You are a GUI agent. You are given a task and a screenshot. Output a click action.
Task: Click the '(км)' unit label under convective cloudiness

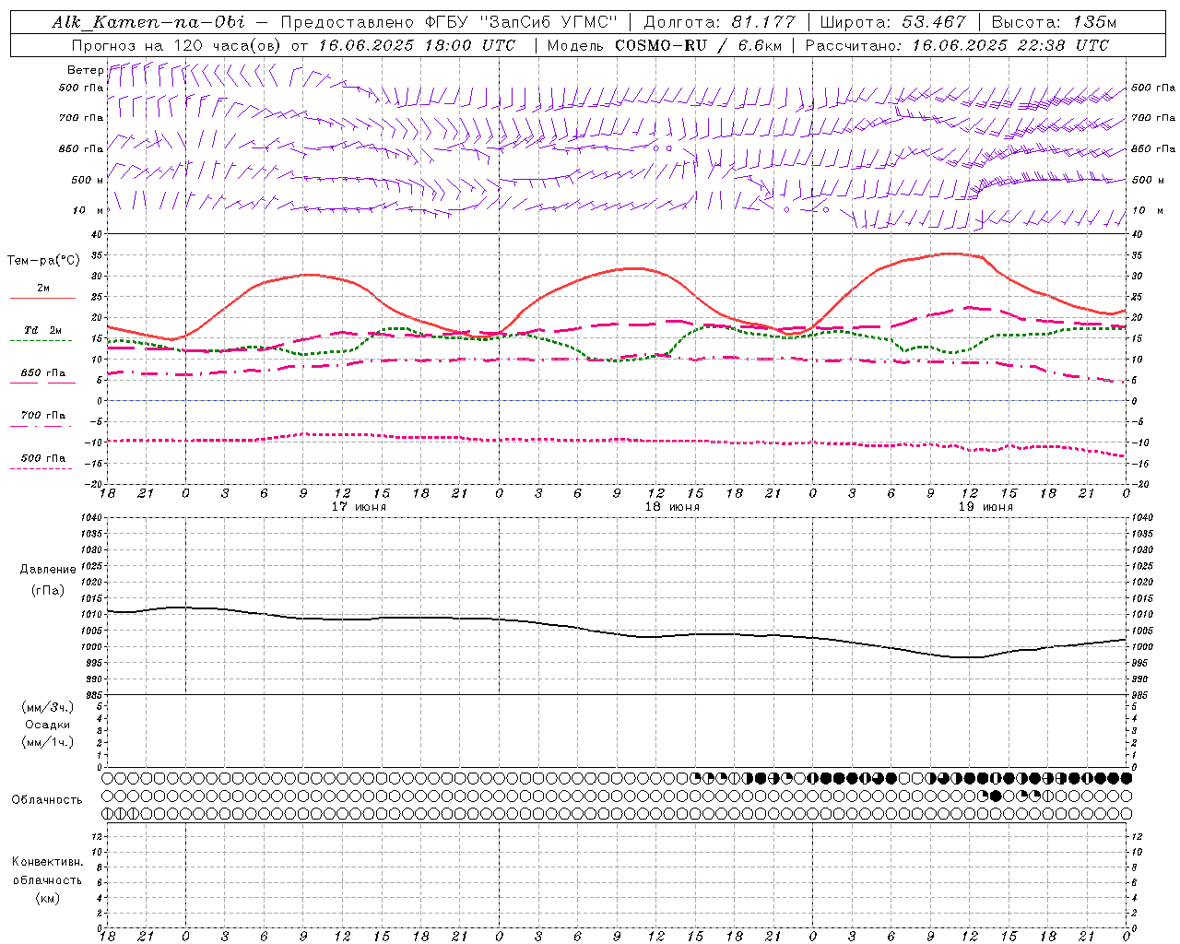point(48,898)
